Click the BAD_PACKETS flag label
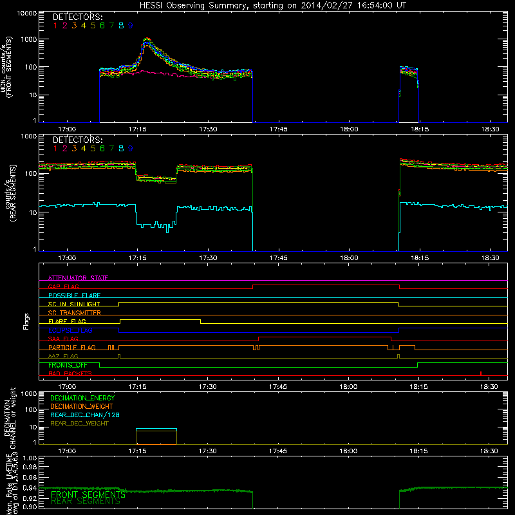Image resolution: width=515 pixels, height=515 pixels. click(70, 373)
